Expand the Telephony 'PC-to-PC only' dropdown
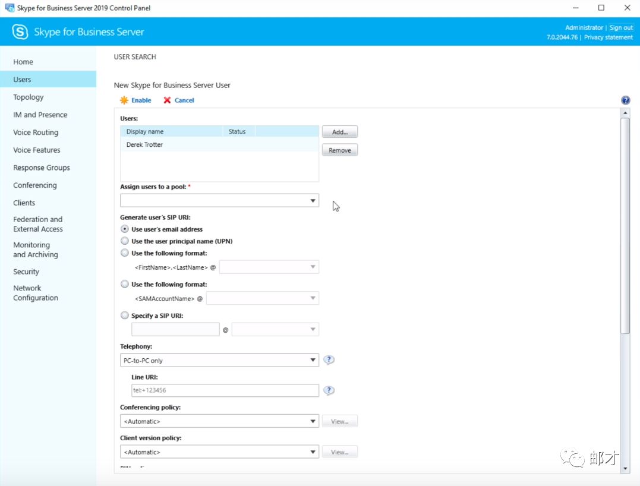 pyautogui.click(x=219, y=360)
